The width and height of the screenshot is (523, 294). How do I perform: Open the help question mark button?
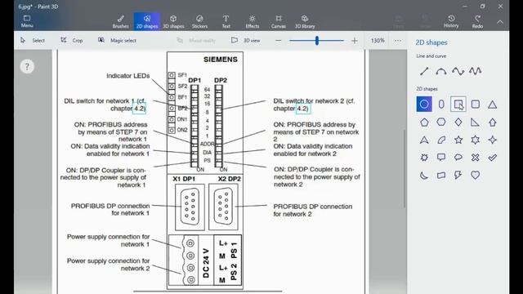point(27,67)
